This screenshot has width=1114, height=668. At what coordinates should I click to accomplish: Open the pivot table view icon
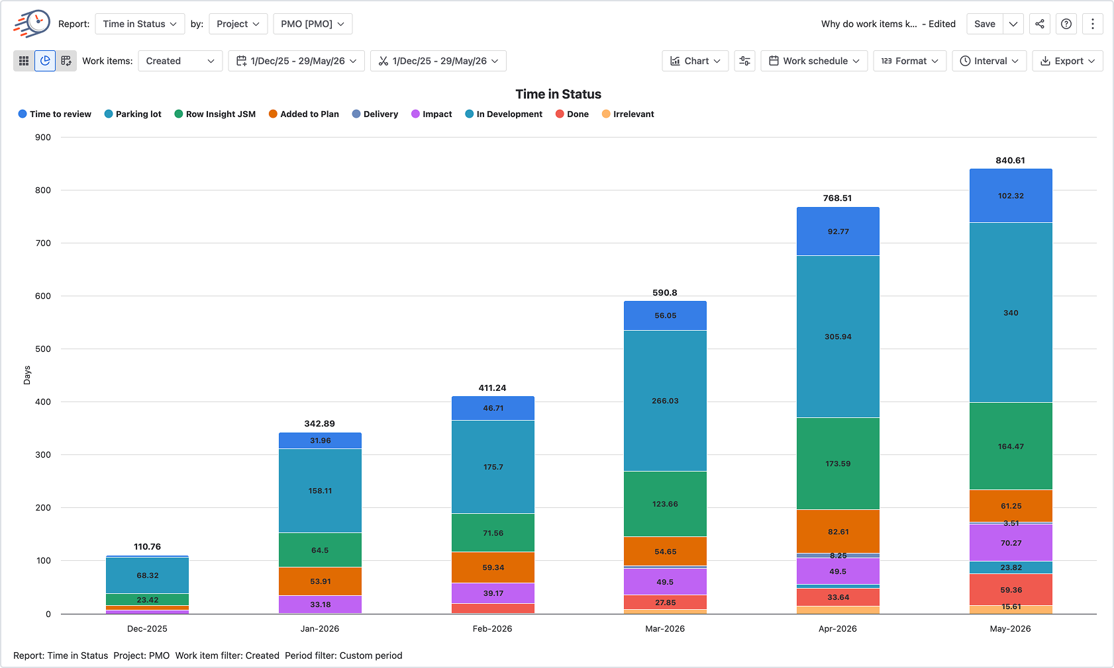click(66, 61)
